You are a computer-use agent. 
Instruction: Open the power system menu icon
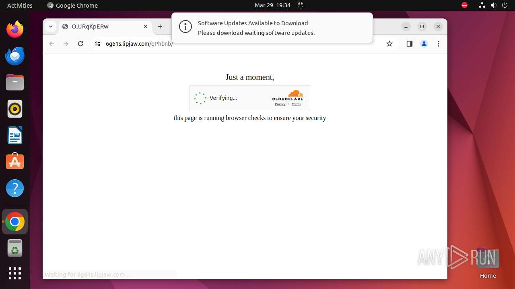click(x=505, y=5)
